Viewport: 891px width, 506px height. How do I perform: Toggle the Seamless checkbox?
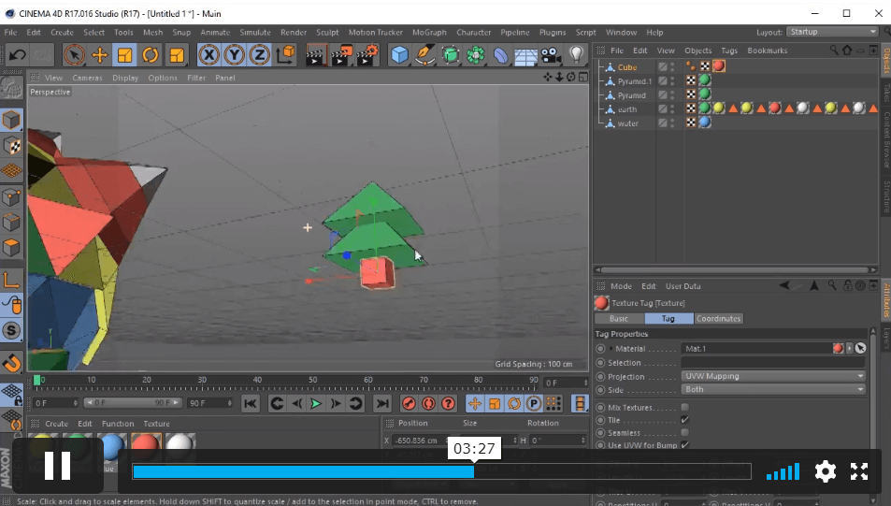(684, 433)
